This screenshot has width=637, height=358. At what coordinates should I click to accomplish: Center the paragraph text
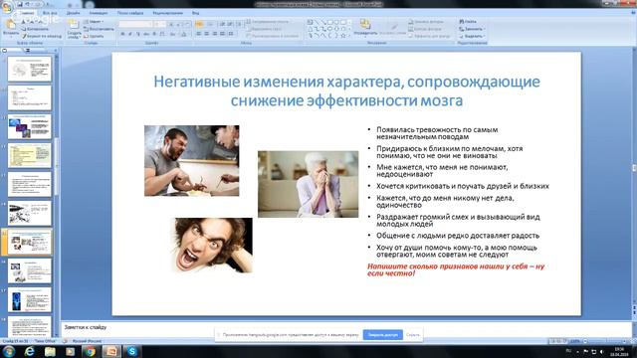[x=206, y=34]
